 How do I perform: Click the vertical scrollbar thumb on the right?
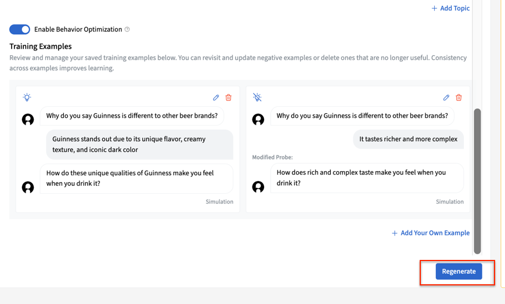477,180
